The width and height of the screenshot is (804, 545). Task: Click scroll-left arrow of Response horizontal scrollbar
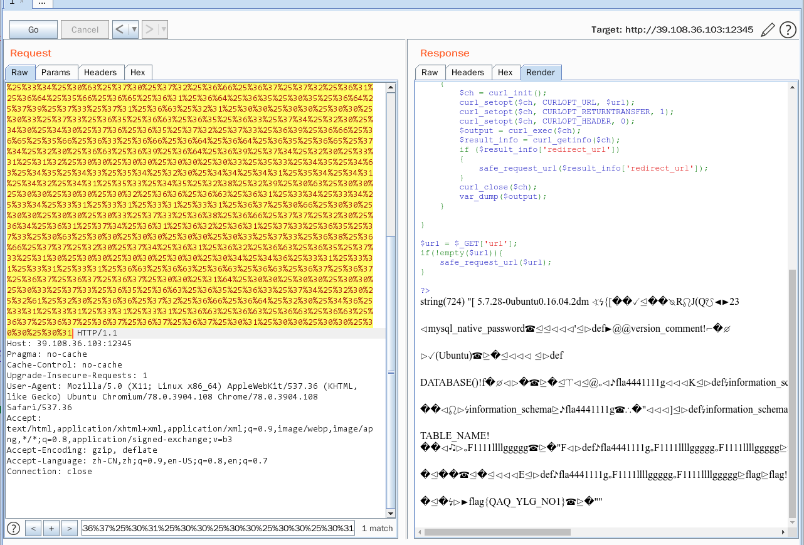(x=420, y=532)
